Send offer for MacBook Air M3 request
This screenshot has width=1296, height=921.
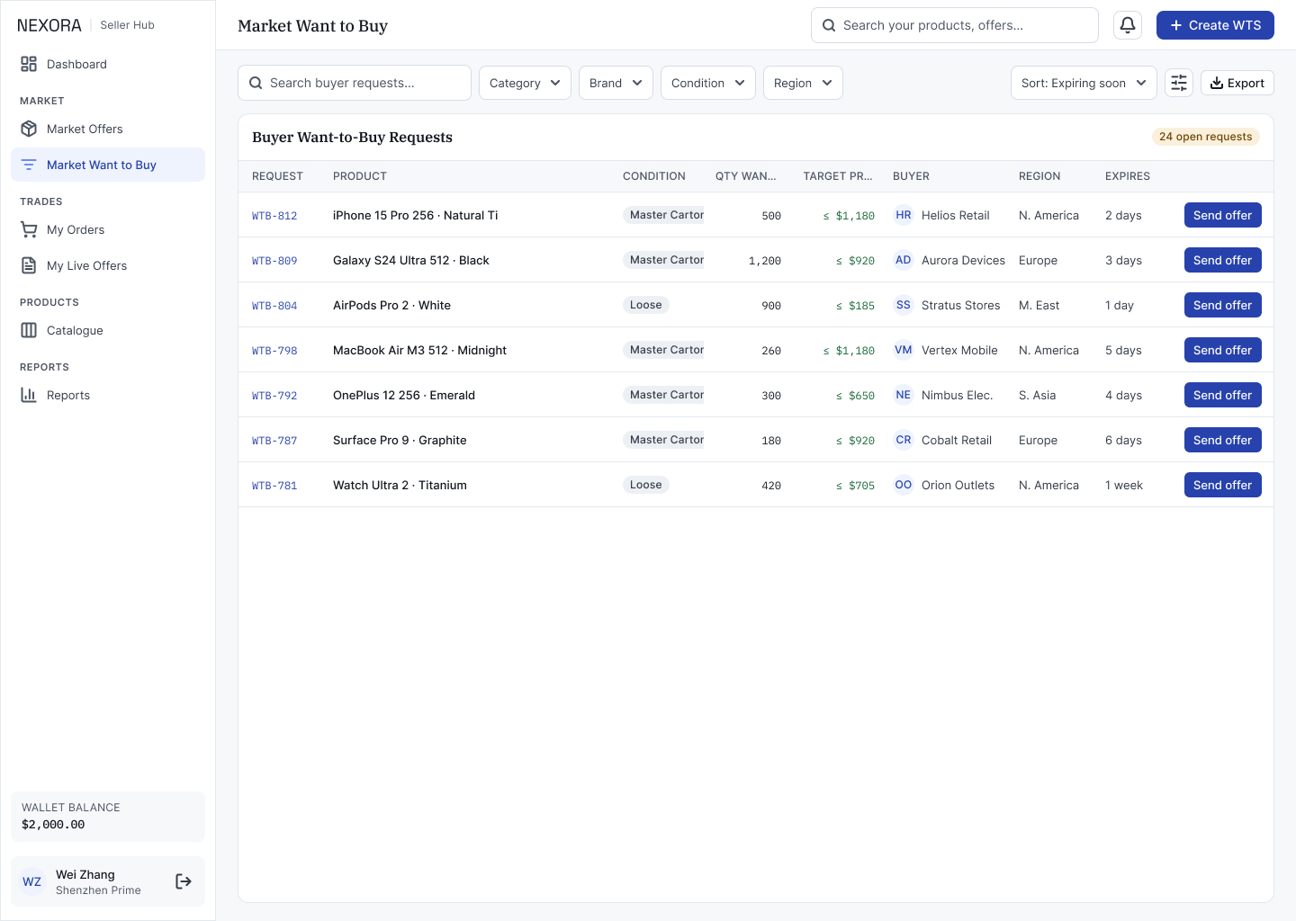pos(1222,350)
